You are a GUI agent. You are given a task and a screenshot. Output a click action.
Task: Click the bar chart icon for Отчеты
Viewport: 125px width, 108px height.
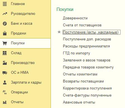[x=5, y=102]
